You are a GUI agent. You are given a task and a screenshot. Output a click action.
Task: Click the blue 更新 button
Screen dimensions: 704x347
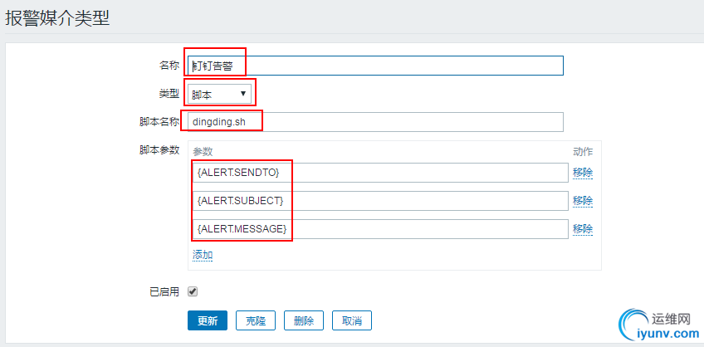[x=208, y=320]
